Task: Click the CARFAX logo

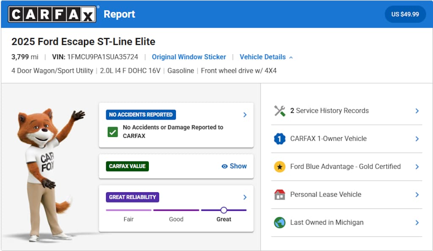Action: (52, 14)
